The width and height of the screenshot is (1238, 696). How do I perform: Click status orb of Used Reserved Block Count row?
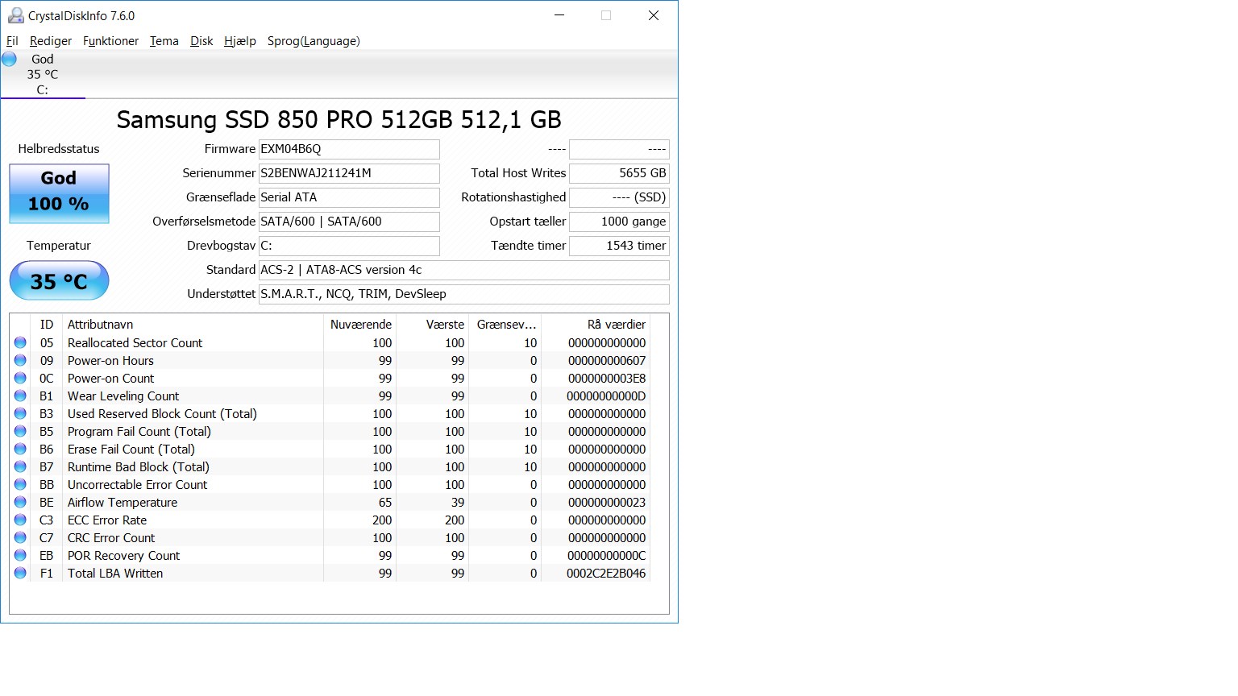point(20,414)
